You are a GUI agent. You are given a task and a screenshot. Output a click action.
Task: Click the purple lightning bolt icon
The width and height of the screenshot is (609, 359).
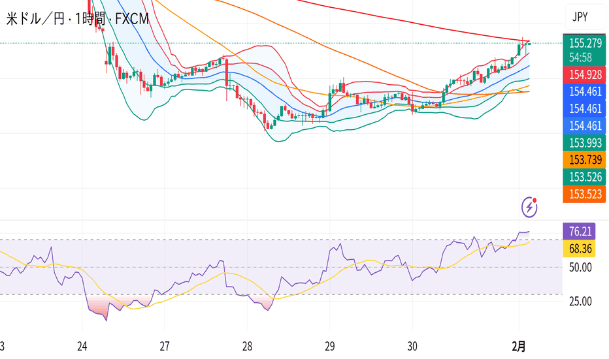click(x=530, y=208)
